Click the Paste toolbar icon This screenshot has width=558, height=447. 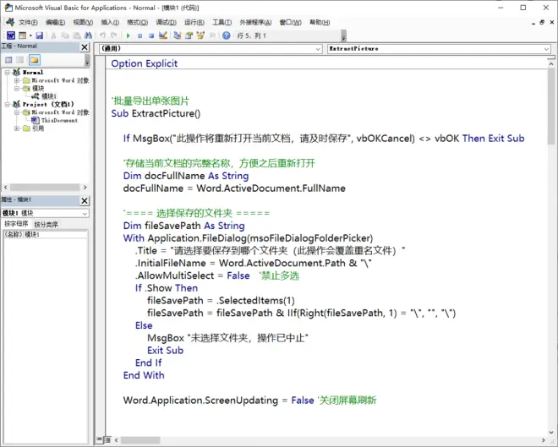point(76,35)
